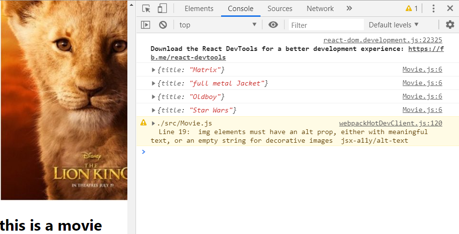Image resolution: width=459 pixels, height=234 pixels.
Task: Click the Lion King poster image
Action: point(64,100)
